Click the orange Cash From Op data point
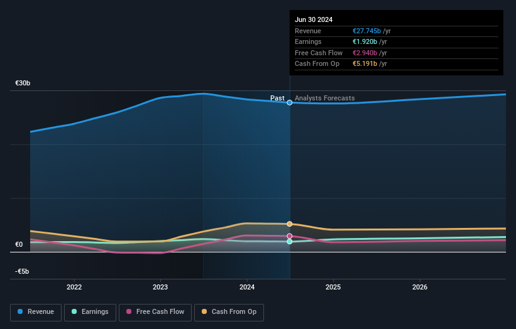516x329 pixels. tap(290, 224)
